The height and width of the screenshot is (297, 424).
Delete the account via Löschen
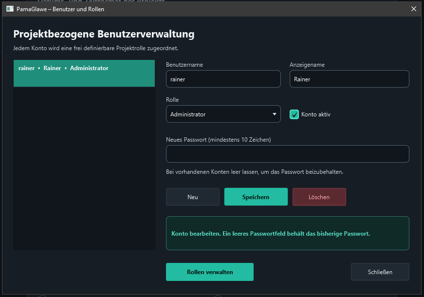coord(319,197)
